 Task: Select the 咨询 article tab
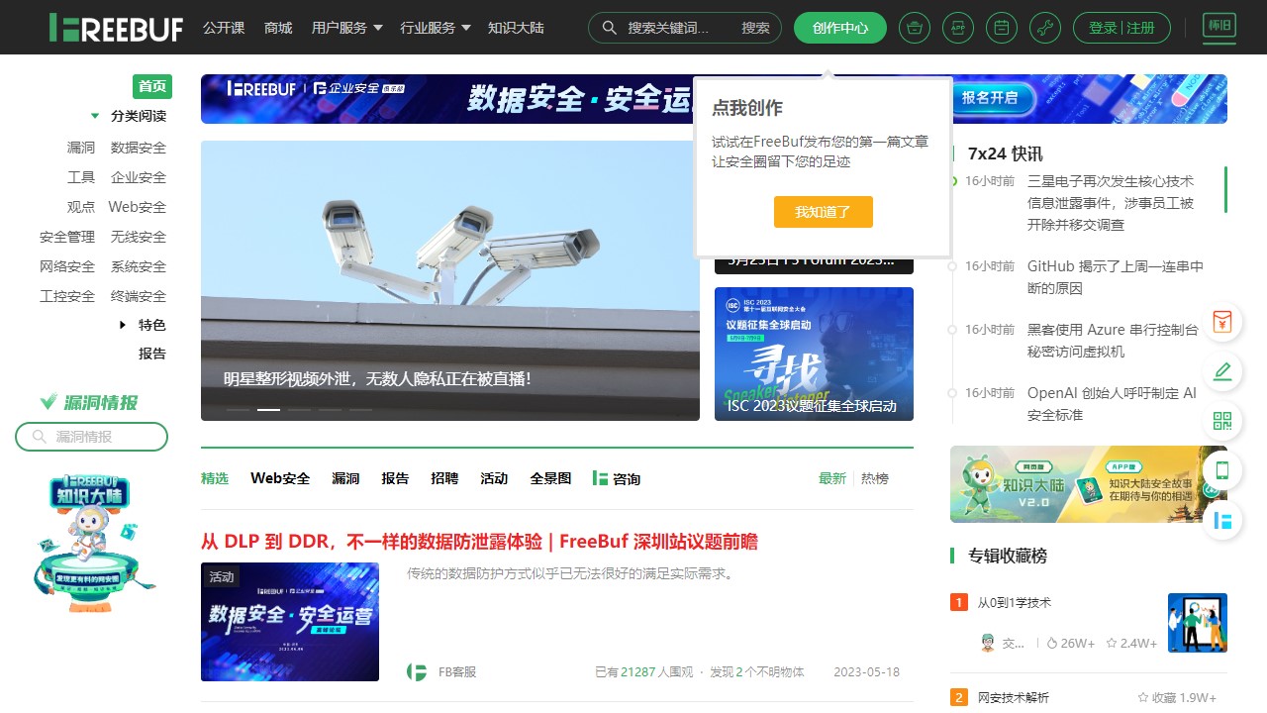point(617,478)
